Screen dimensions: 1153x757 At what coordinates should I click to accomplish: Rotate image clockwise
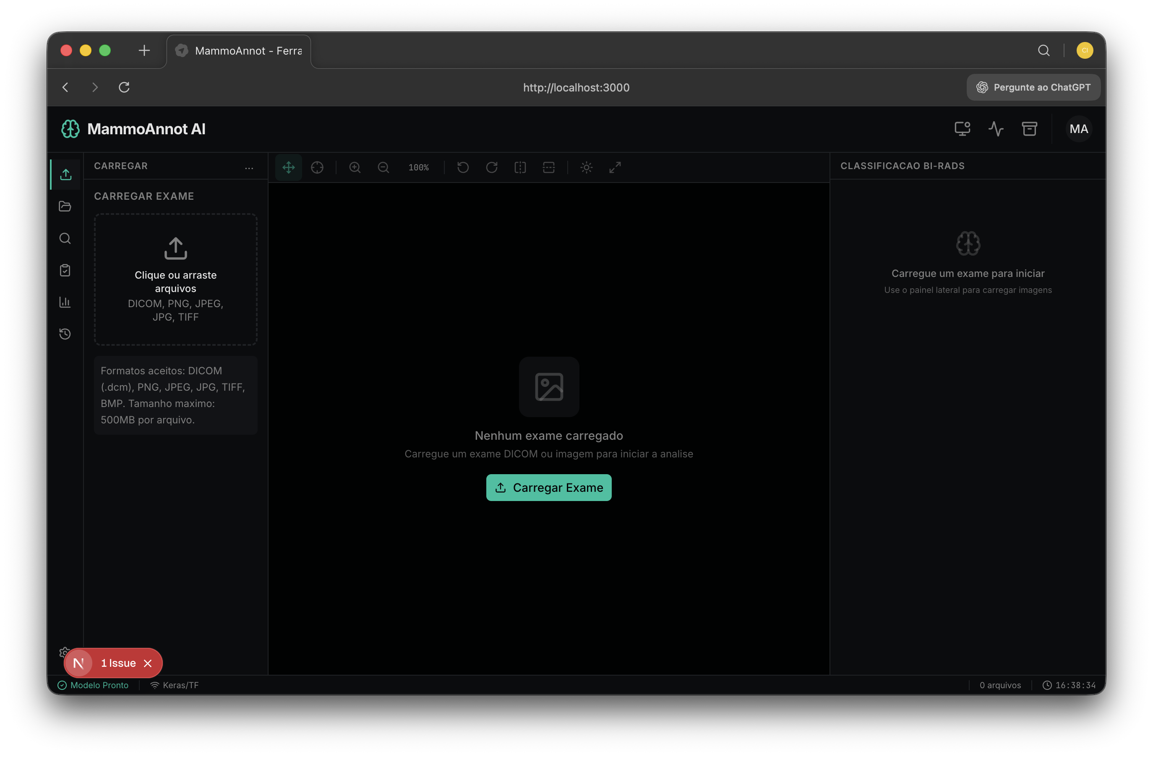coord(491,167)
